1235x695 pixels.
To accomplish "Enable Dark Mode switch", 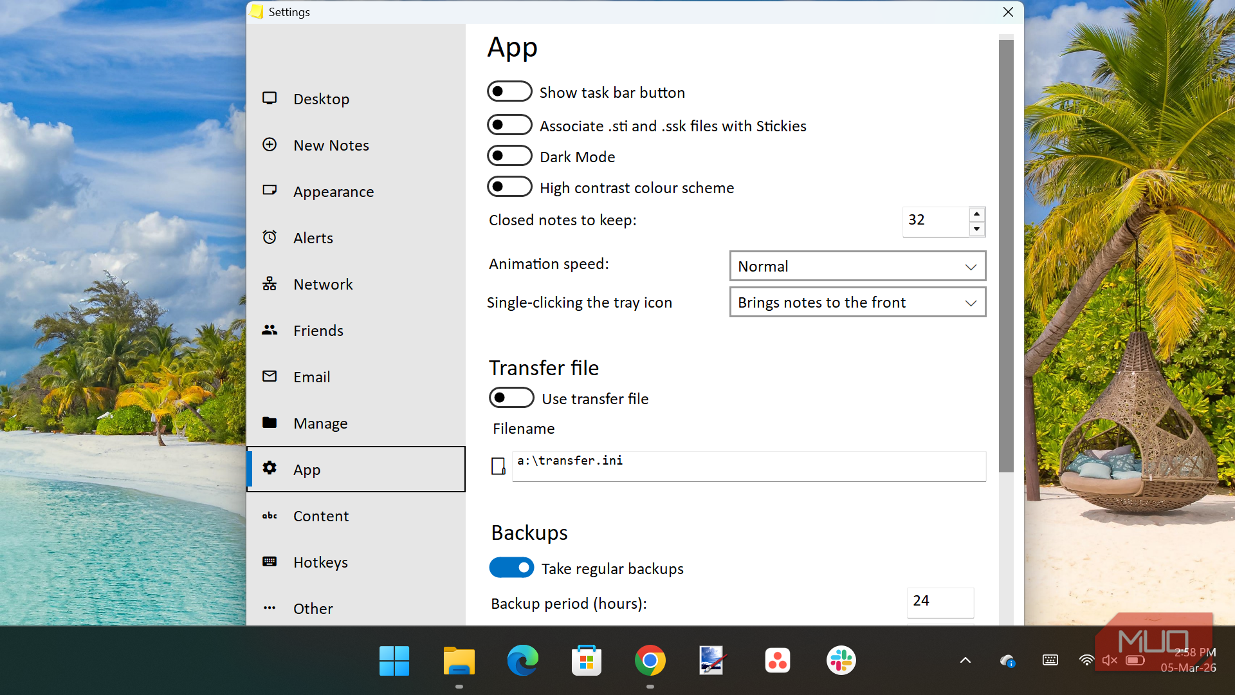I will [509, 156].
